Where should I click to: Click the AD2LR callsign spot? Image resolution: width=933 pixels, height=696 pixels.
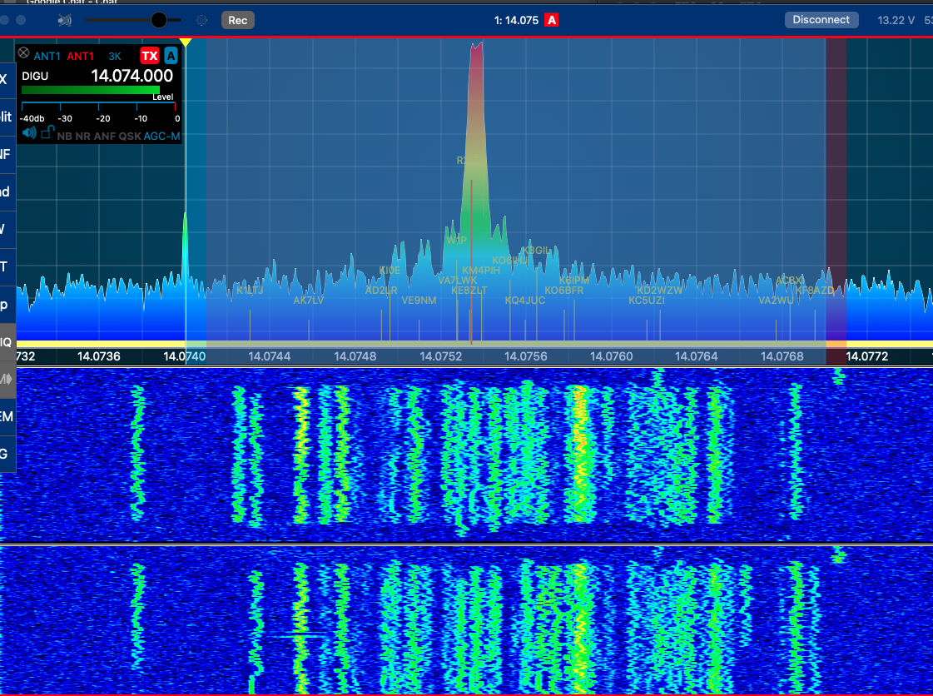coord(381,291)
